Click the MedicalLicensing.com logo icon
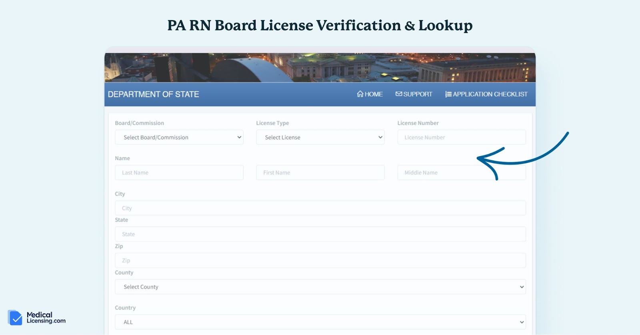 [15, 317]
